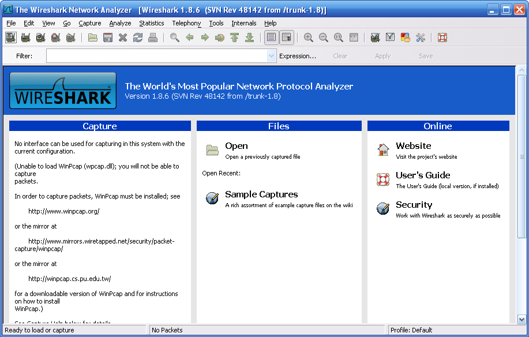This screenshot has height=337, width=529.
Task: Expand the filter field dropdown arrow
Action: [x=272, y=56]
